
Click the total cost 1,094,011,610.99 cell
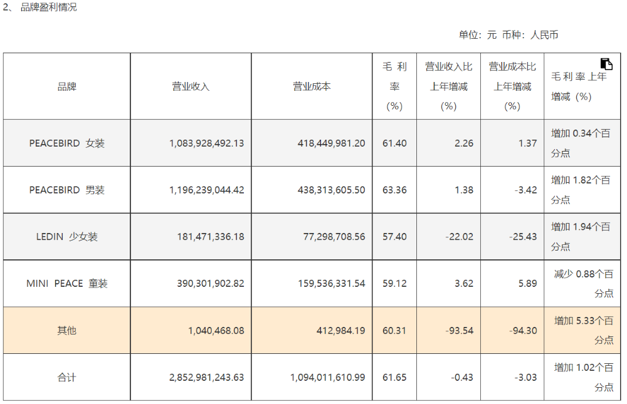312,377
